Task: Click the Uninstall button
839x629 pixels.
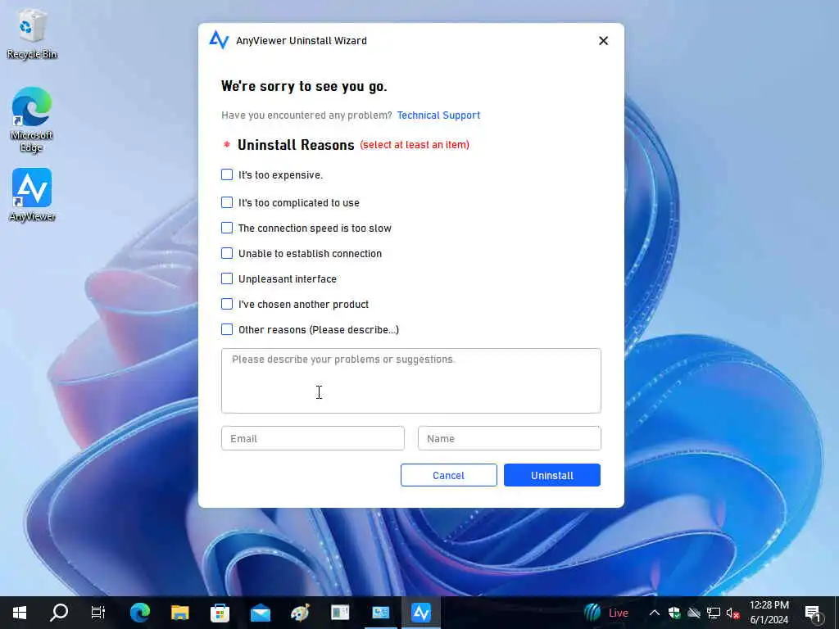Action: [551, 475]
